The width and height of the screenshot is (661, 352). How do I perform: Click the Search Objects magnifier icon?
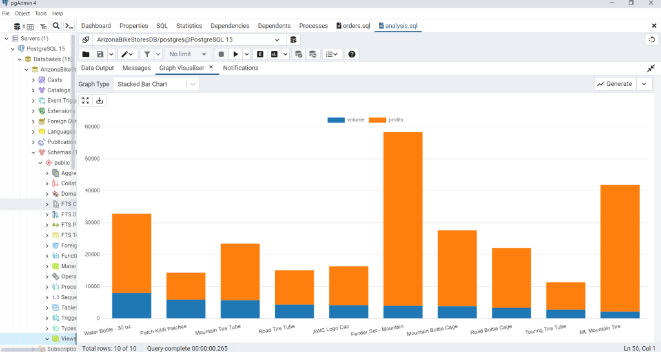pyautogui.click(x=56, y=26)
